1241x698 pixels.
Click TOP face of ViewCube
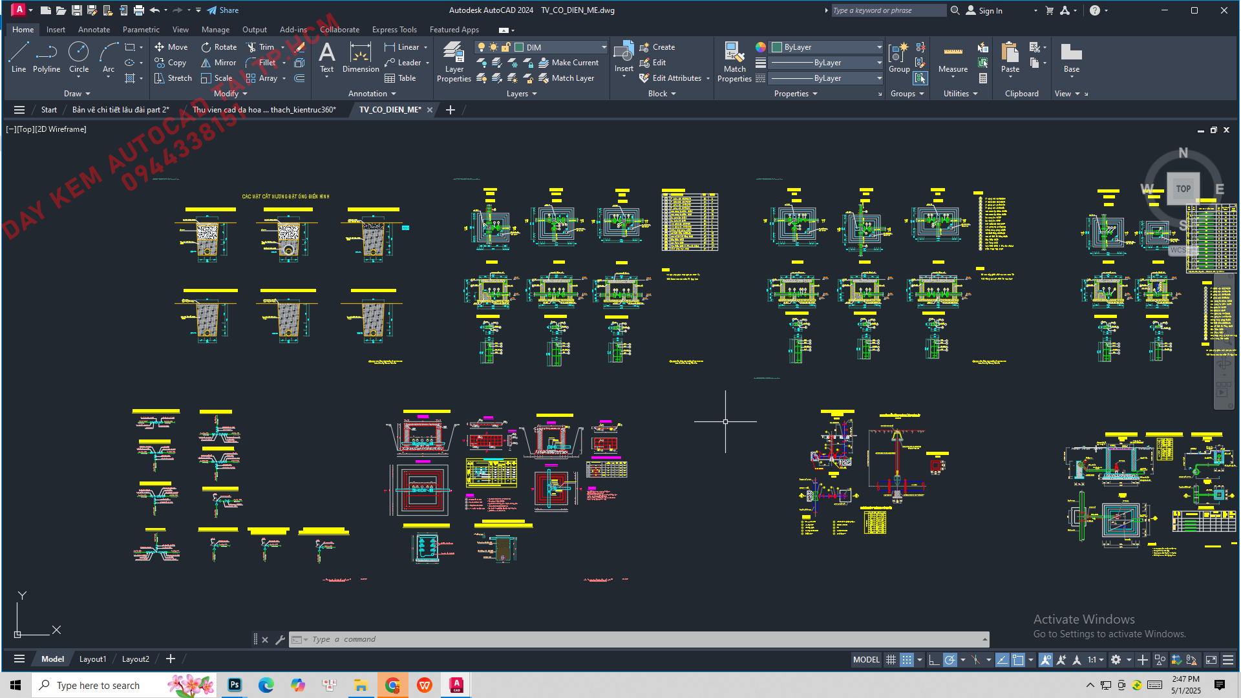coord(1183,189)
